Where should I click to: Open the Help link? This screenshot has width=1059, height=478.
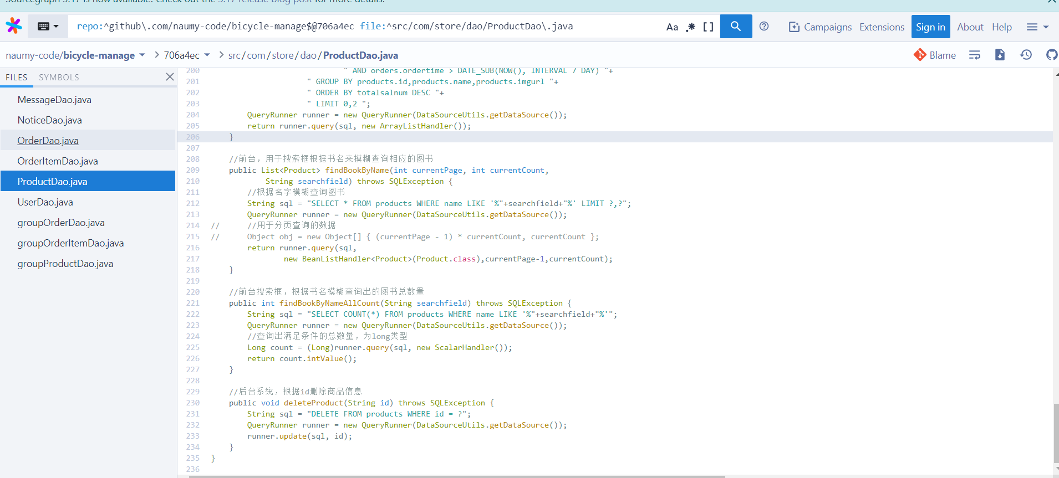(1001, 27)
